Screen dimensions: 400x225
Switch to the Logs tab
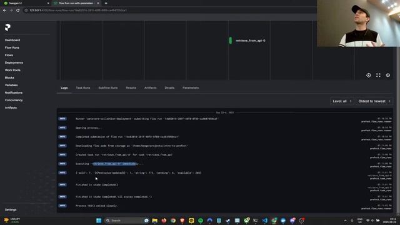[x=64, y=87]
